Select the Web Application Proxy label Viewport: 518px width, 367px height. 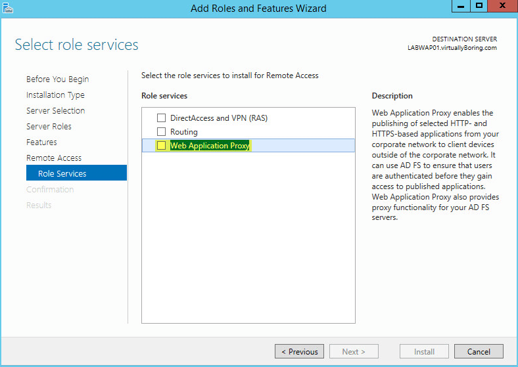[x=210, y=146]
